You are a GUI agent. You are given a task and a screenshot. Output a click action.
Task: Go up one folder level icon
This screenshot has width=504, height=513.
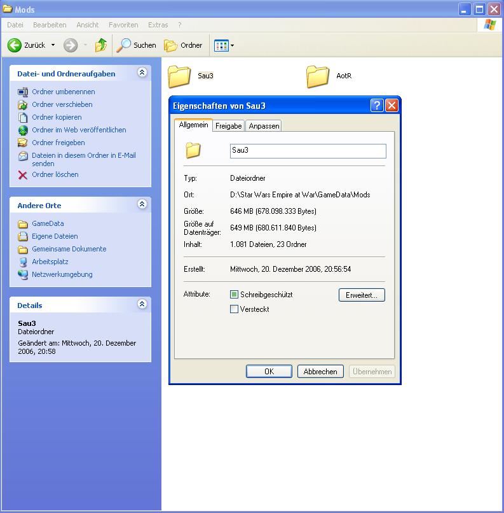coord(101,45)
